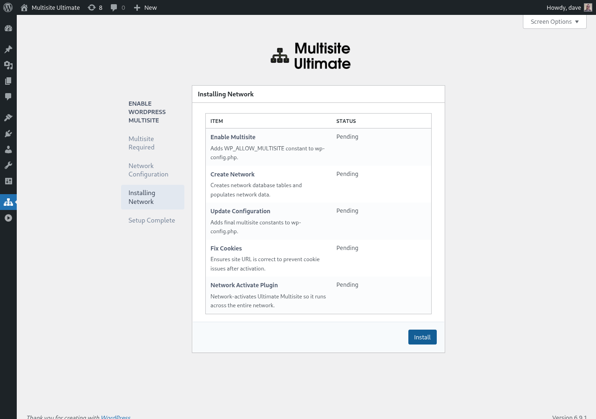Click the Network Activate Plugin item title
Screen dimensions: 596x419
(x=244, y=285)
